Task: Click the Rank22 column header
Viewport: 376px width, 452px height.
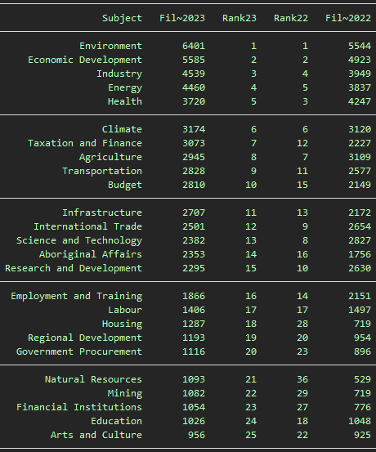Action: [x=291, y=18]
